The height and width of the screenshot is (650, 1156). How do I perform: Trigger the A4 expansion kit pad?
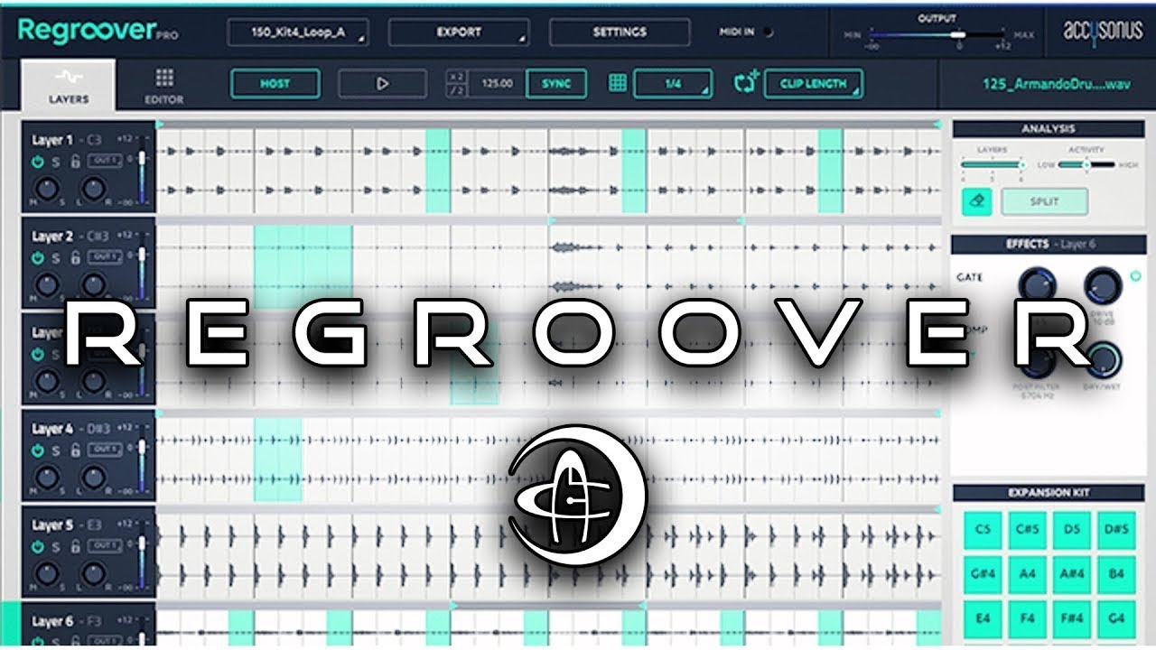tap(1027, 574)
